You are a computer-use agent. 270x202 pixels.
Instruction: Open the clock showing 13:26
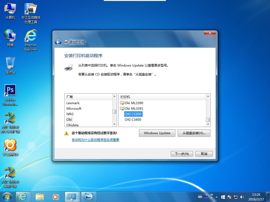(256, 197)
